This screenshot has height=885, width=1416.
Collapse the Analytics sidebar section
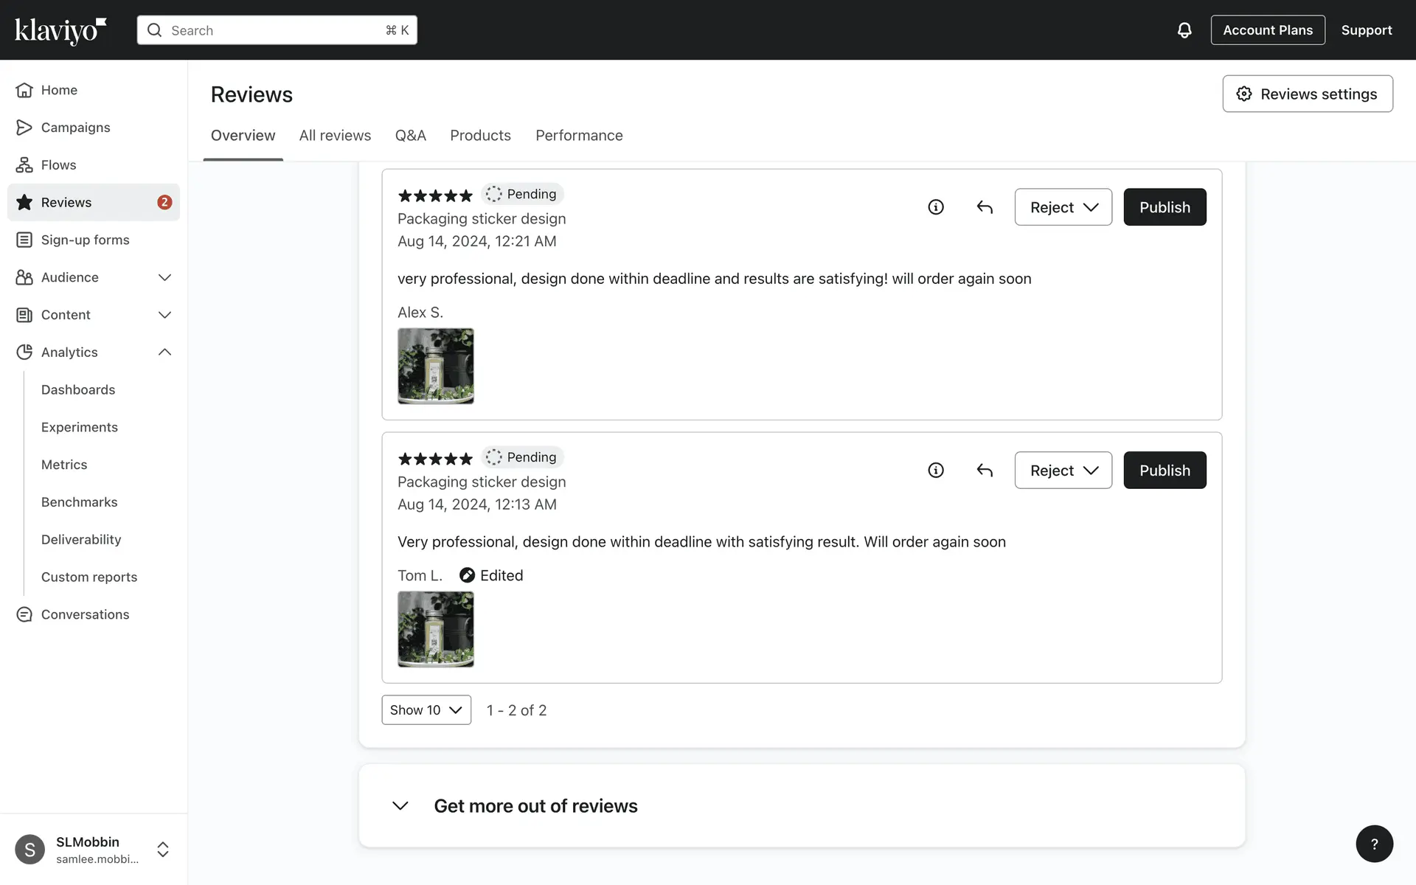tap(164, 353)
